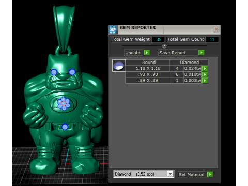248x186 pixels.
Task: Click the quantity 1 cell
Action: (177, 81)
